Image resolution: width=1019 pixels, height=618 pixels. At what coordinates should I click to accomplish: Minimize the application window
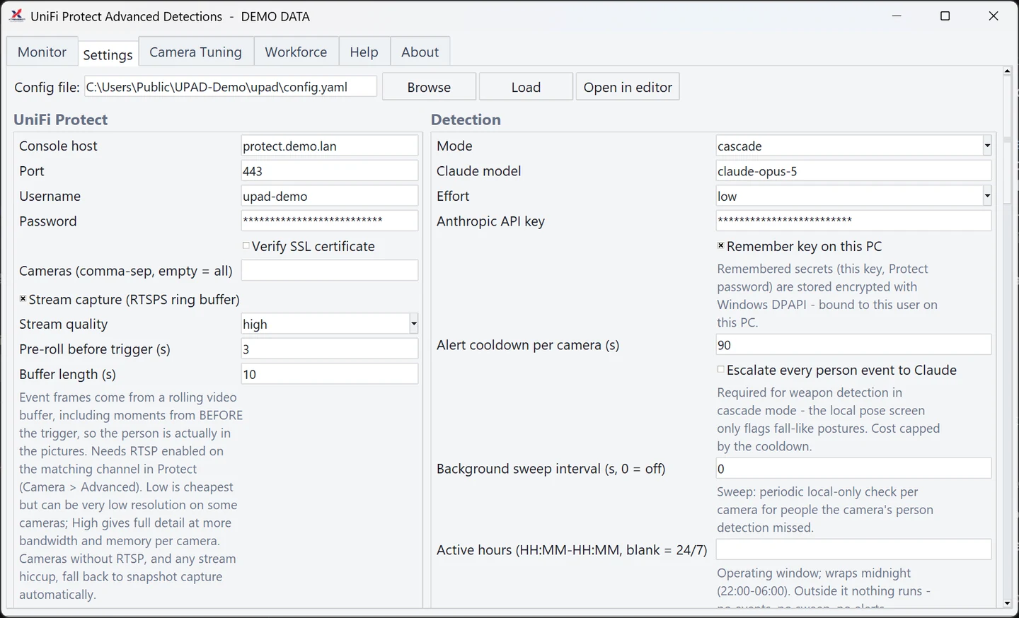click(x=897, y=16)
